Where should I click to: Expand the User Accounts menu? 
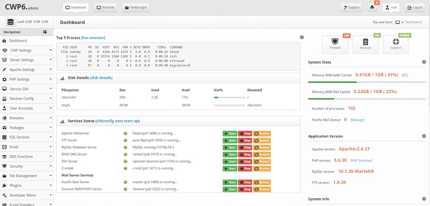27,108
